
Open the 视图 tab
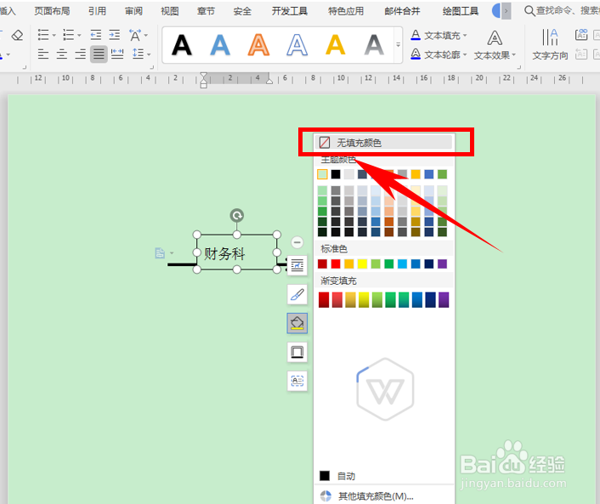pyautogui.click(x=169, y=11)
